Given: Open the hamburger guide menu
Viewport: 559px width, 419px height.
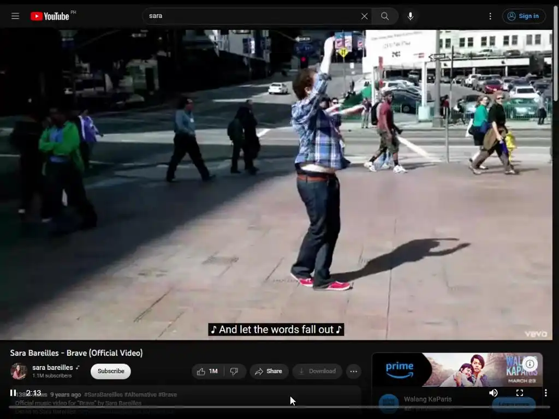Looking at the screenshot, I should [15, 16].
